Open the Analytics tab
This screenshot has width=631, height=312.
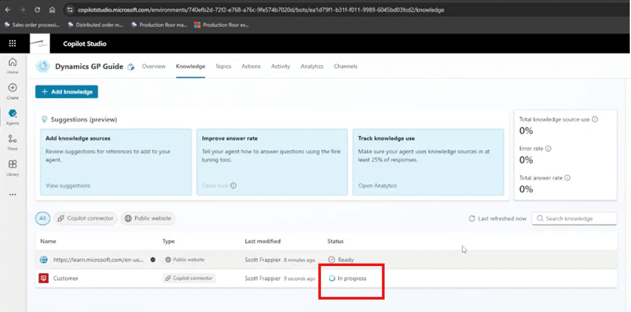point(312,67)
